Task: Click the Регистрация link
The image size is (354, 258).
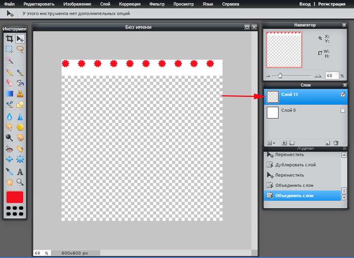Action: click(x=332, y=4)
